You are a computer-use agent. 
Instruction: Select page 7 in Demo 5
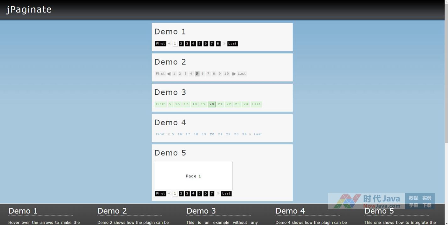[x=212, y=193]
